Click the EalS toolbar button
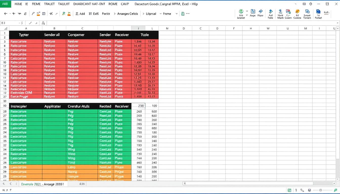This screenshot has height=194, width=340. pyautogui.click(x=94, y=14)
